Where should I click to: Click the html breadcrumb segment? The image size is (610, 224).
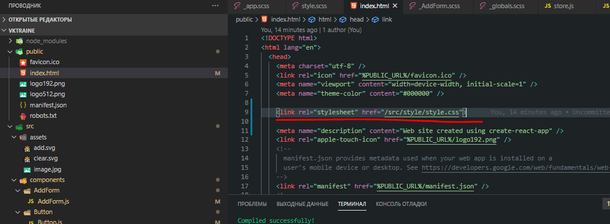point(325,19)
